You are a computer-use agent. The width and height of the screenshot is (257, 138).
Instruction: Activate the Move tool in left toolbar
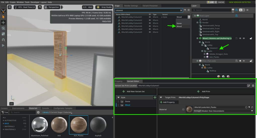pos(4,22)
